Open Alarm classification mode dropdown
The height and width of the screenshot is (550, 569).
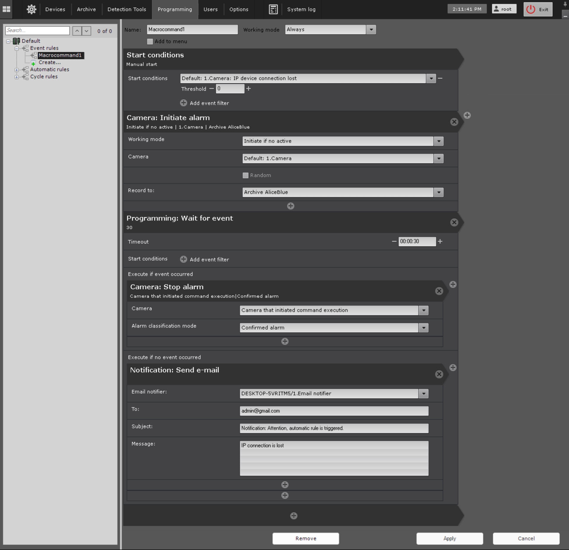tap(423, 328)
